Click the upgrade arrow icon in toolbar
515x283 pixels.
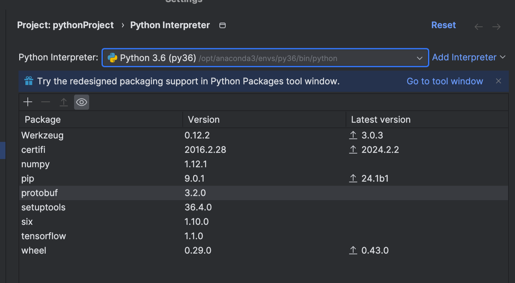(x=64, y=102)
